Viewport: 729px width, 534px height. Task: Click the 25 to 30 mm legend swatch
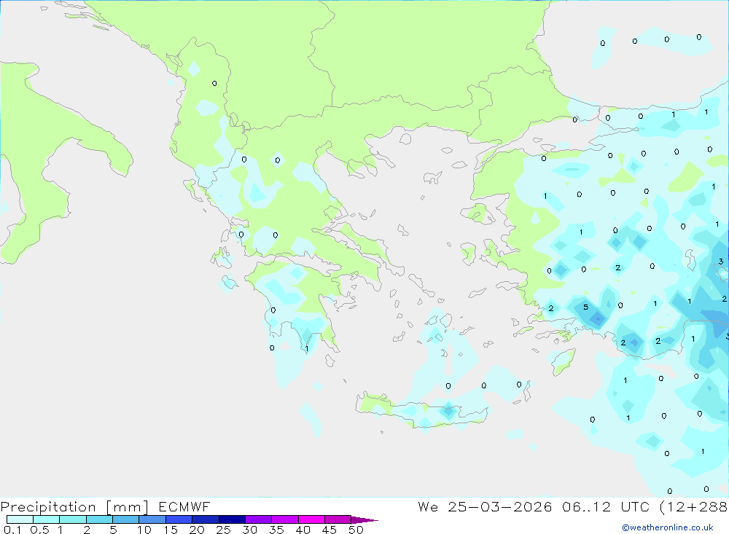point(232,519)
